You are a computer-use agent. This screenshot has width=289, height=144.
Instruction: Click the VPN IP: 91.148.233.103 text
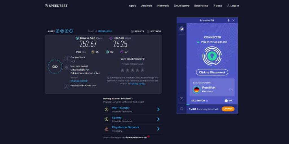214,42
